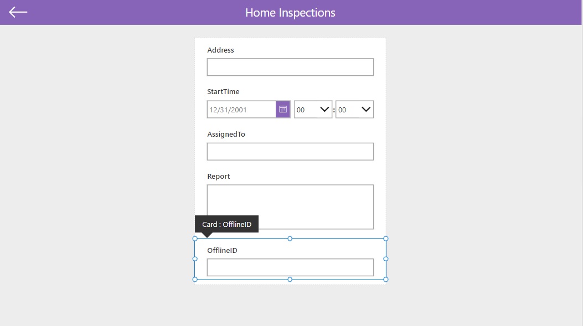Click the bottom-right handle of OfflineID card
The image size is (583, 326).
(x=386, y=279)
